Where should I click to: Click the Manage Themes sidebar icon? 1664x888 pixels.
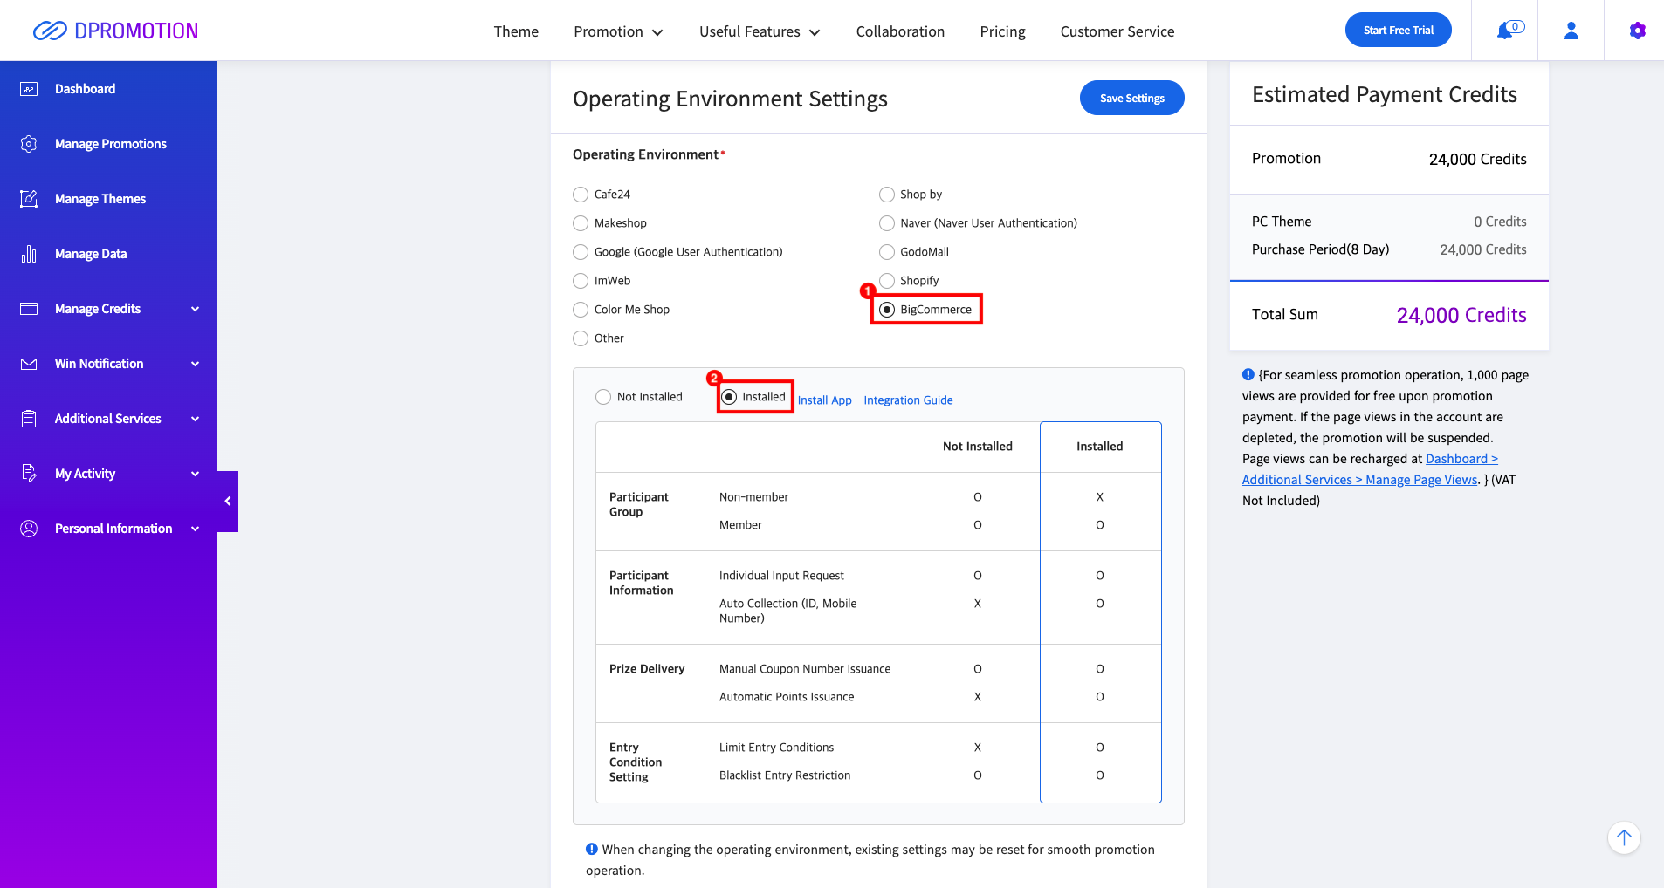29,199
